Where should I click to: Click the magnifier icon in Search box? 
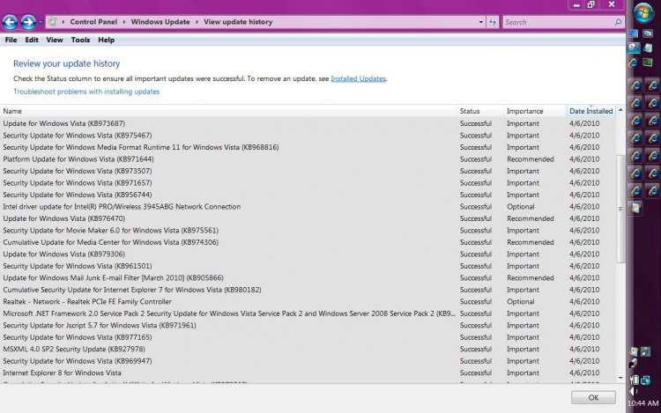coord(618,22)
